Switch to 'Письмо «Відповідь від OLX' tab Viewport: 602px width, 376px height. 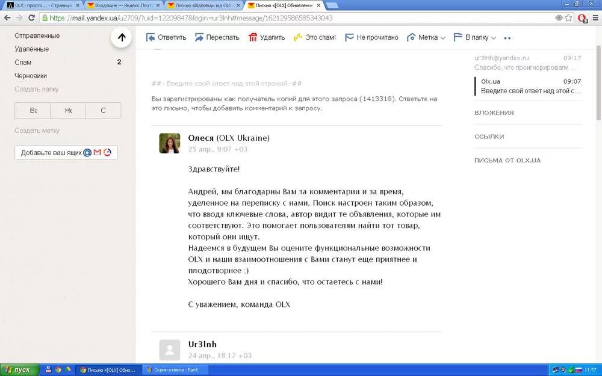(204, 5)
